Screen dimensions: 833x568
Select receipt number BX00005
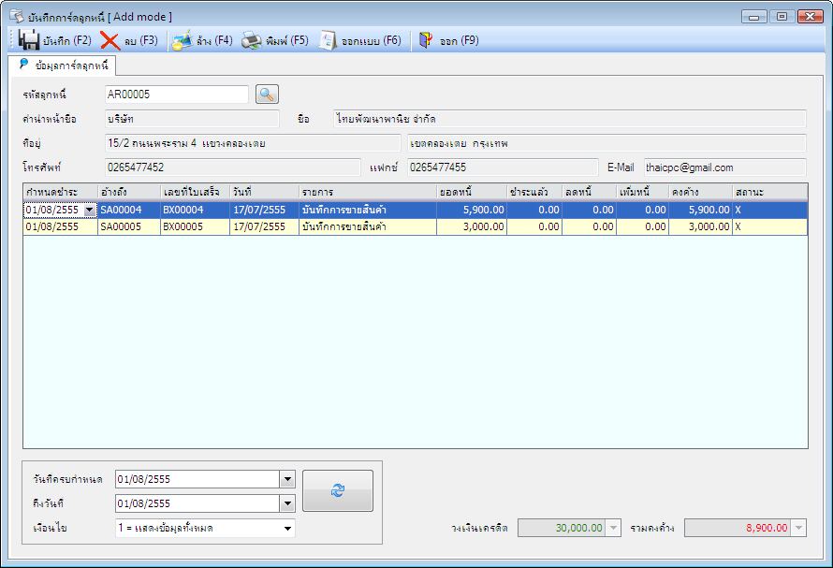[x=195, y=226]
